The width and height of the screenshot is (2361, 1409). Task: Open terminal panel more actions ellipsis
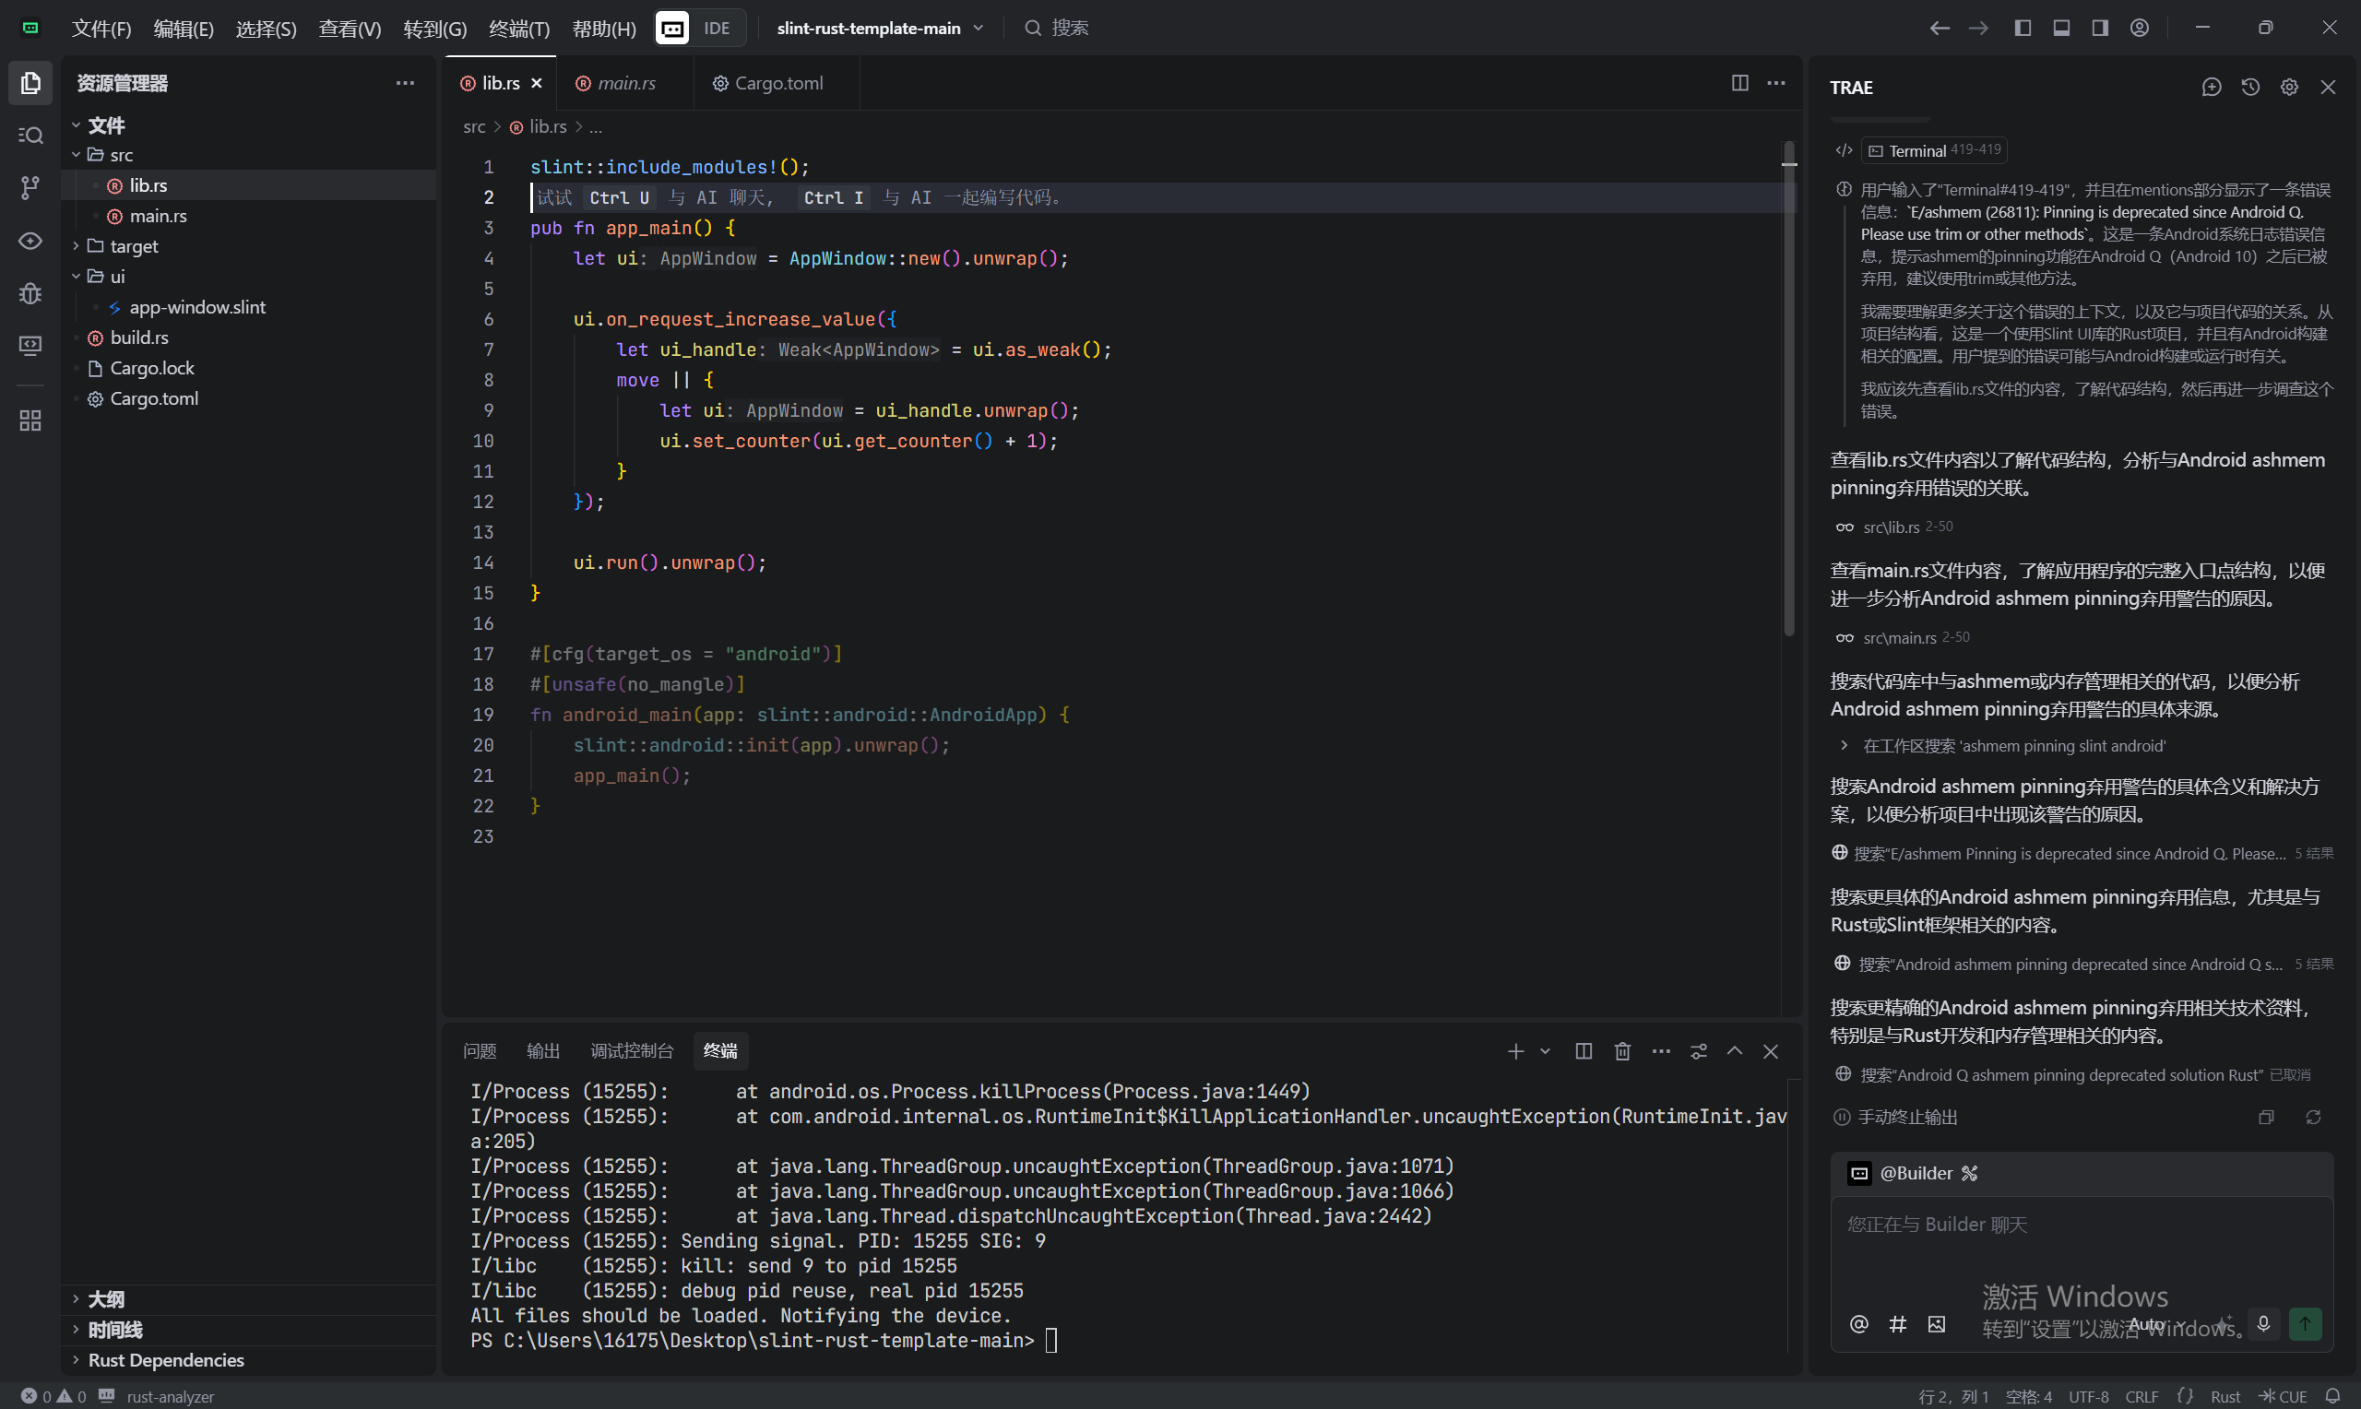(x=1660, y=1051)
